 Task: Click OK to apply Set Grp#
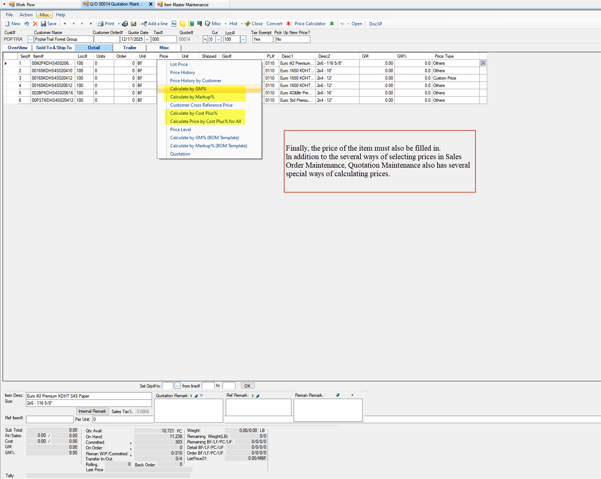[247, 385]
